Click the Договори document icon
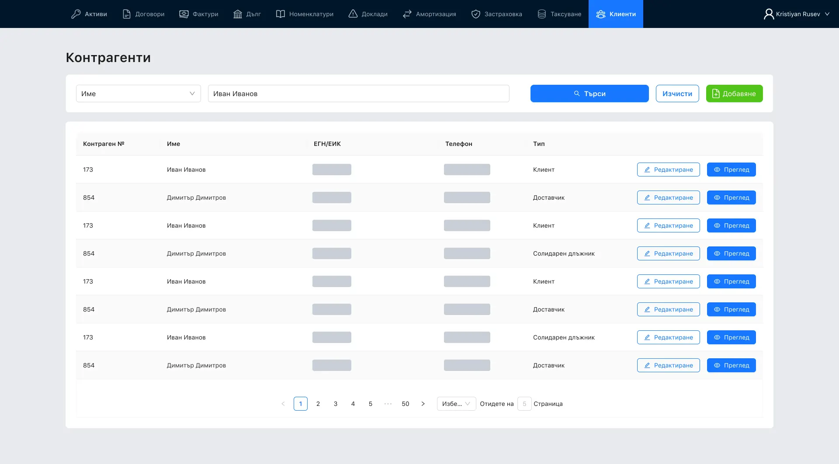The image size is (839, 464). coord(127,14)
